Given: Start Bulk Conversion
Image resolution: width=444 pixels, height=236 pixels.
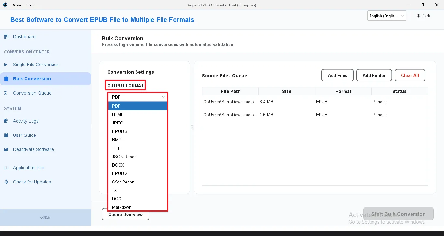Looking at the screenshot, I should (x=398, y=214).
